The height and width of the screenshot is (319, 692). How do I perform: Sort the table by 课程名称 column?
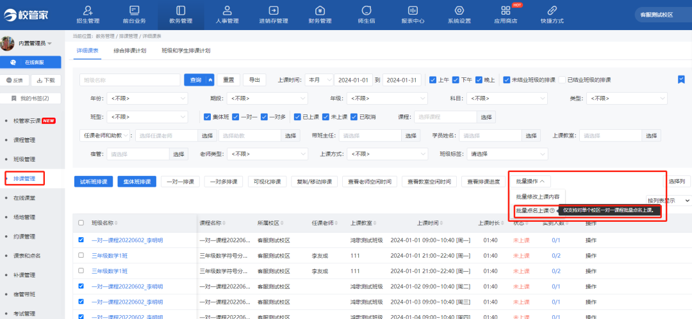(x=224, y=223)
